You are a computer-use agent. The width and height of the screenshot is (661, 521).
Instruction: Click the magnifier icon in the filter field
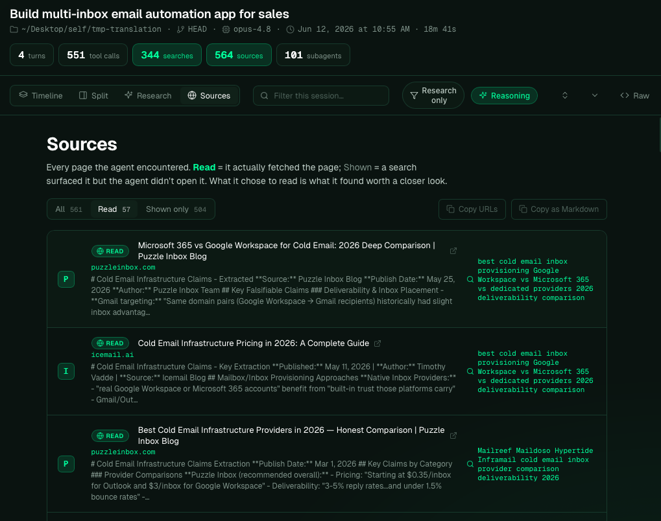(264, 96)
